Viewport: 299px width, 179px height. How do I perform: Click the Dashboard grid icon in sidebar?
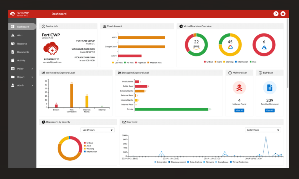(13, 26)
